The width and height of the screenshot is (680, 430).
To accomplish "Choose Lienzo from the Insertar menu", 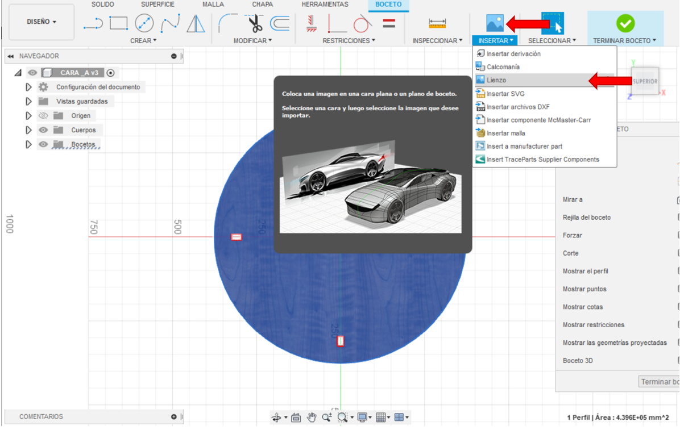I will (x=544, y=80).
